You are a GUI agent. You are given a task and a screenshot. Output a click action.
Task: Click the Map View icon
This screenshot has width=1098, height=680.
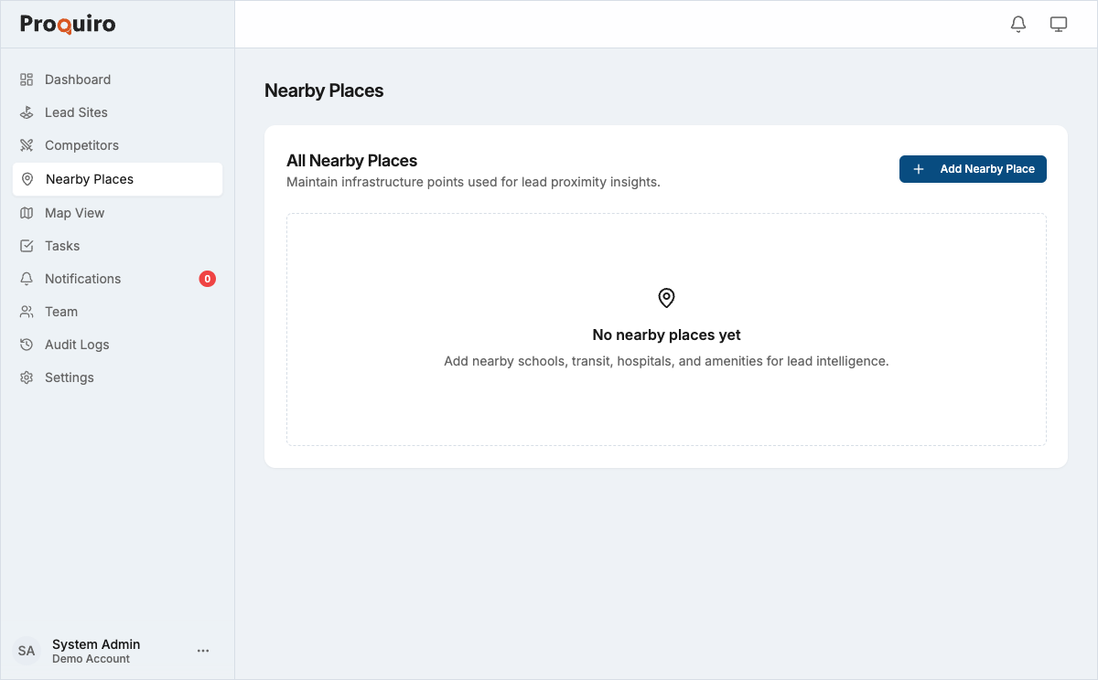click(x=27, y=212)
